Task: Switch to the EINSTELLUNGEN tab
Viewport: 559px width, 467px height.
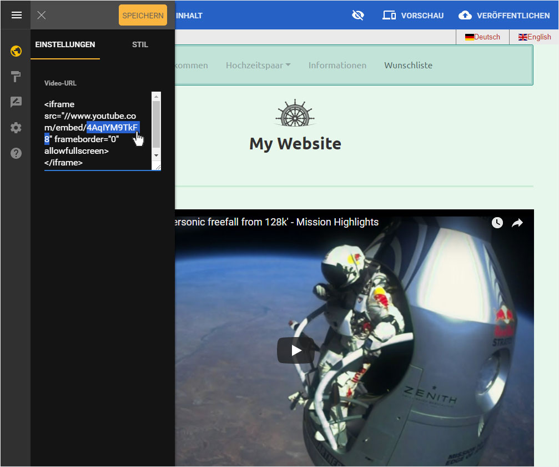Action: coord(65,44)
